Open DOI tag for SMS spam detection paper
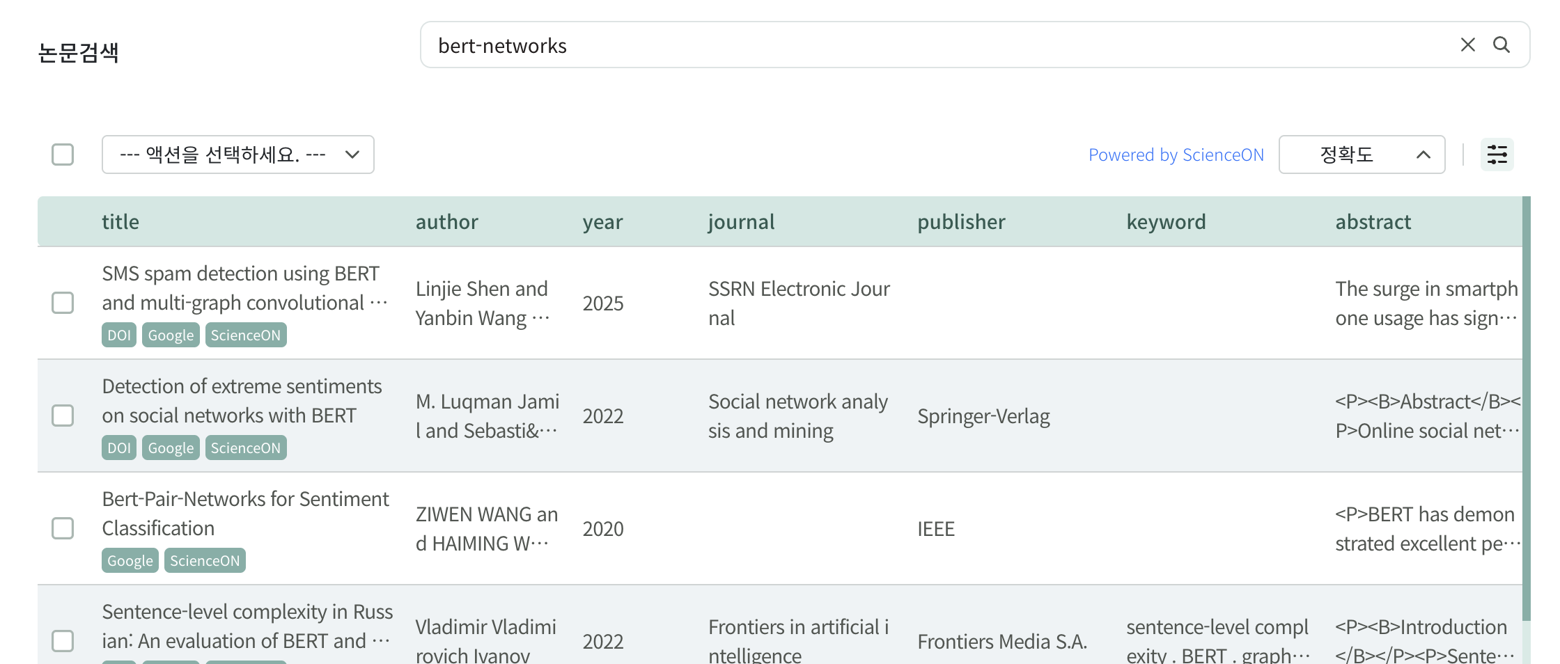The width and height of the screenshot is (1560, 664). 119,335
